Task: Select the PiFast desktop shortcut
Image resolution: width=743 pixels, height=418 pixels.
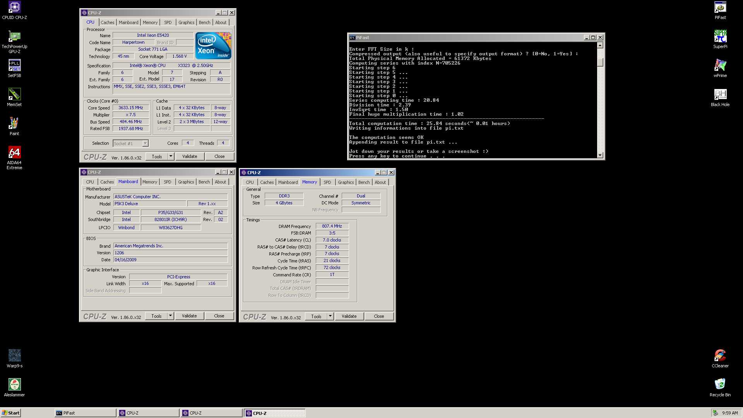Action: [x=720, y=10]
